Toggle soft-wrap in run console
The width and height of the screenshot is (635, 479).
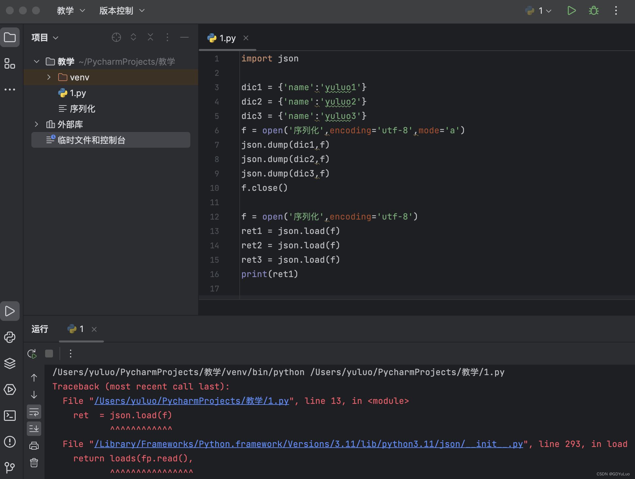(34, 412)
